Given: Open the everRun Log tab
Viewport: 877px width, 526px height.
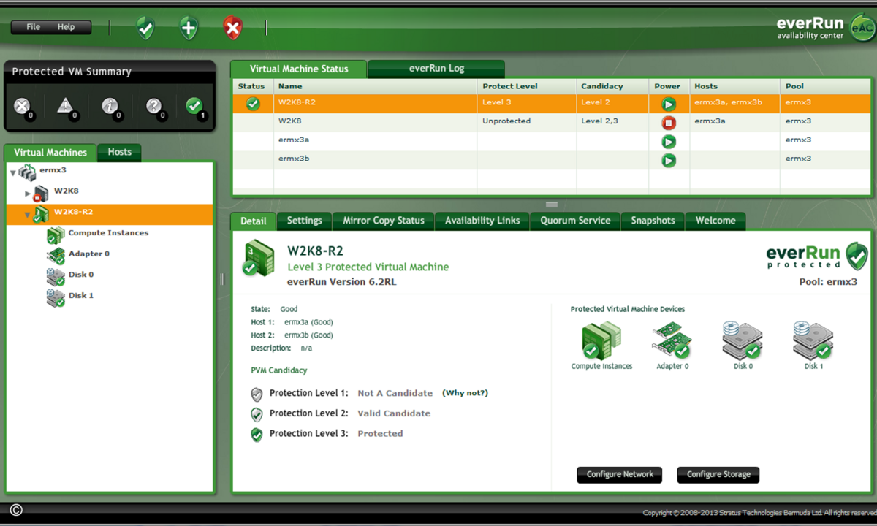Looking at the screenshot, I should click(x=436, y=69).
